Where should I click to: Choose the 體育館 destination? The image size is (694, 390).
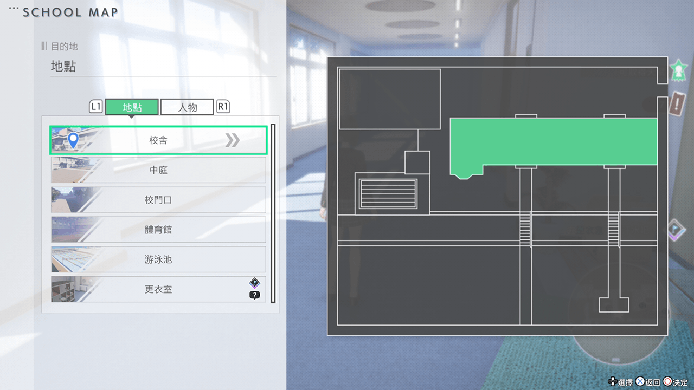(x=158, y=230)
